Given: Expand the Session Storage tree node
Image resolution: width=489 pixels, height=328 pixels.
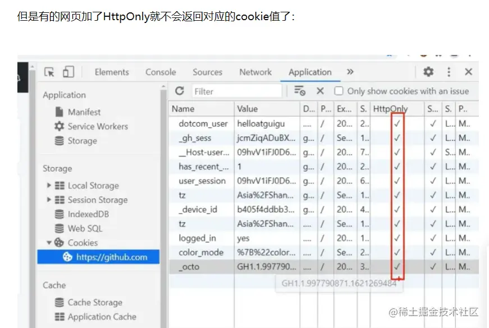Looking at the screenshot, I should click(49, 200).
